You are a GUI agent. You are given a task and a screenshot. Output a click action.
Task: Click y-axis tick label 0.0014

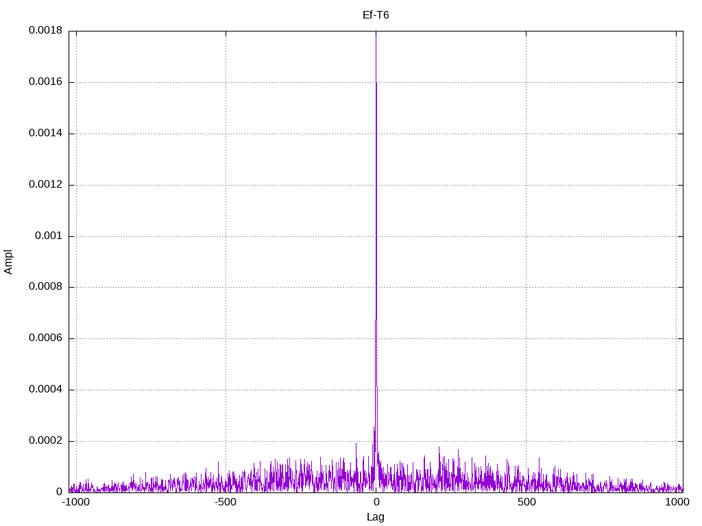[x=46, y=133]
